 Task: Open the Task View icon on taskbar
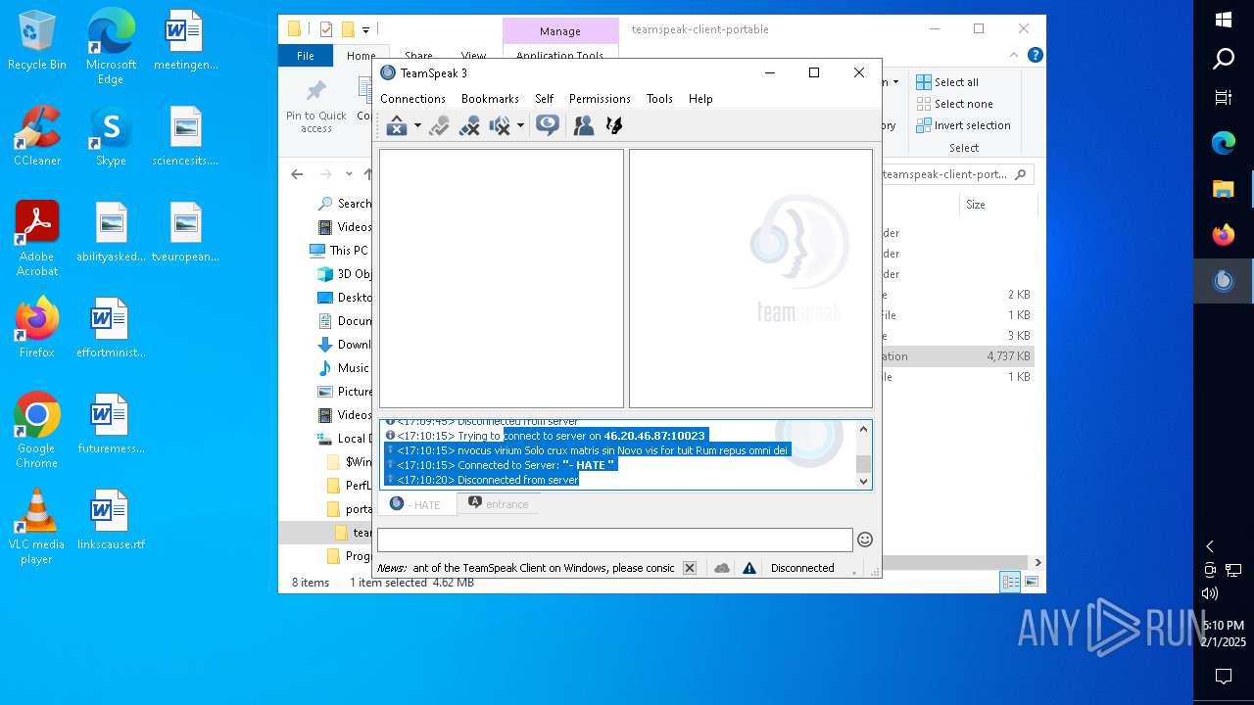click(x=1224, y=97)
